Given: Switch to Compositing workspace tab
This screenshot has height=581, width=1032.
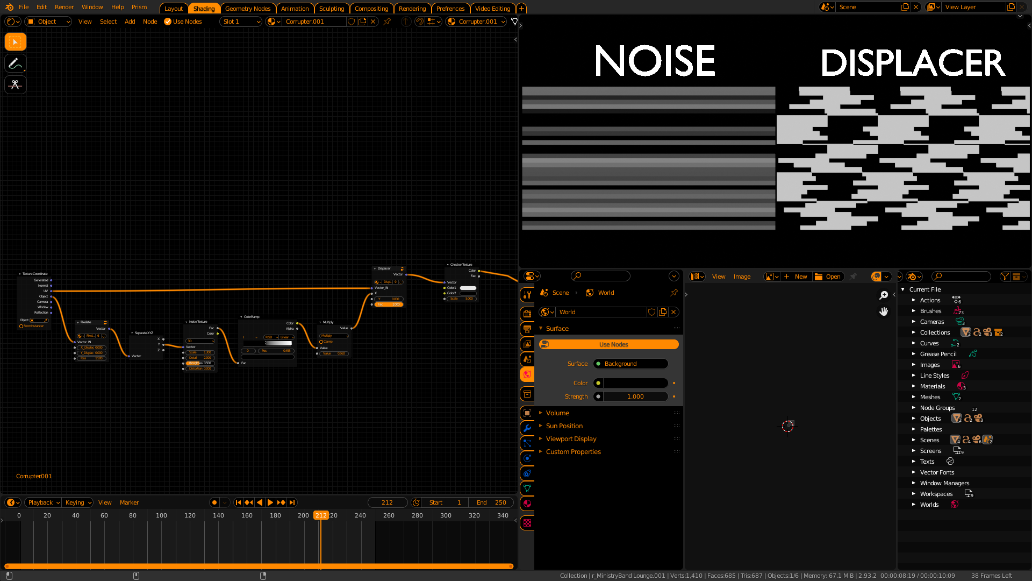Looking at the screenshot, I should tap(371, 9).
